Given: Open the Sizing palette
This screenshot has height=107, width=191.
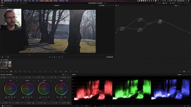Looking at the screenshot, I should pos(71,72).
